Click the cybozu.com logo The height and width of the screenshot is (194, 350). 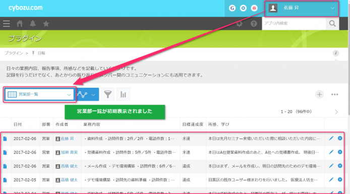[25, 8]
